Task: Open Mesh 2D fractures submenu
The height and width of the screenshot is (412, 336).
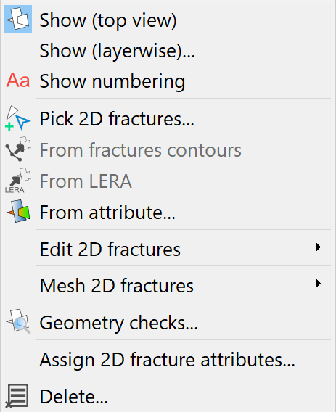Action: (x=168, y=285)
